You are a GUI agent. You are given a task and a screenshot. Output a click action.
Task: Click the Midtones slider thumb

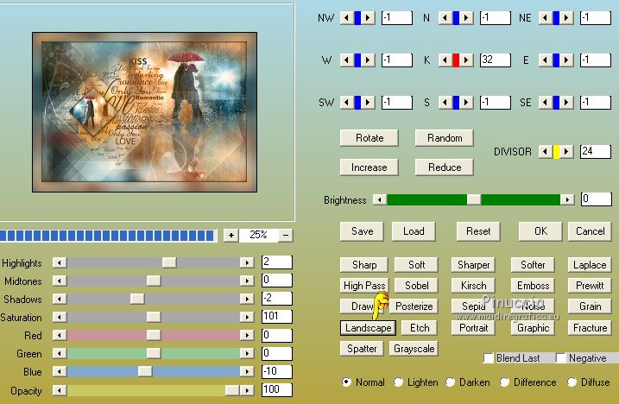(154, 281)
